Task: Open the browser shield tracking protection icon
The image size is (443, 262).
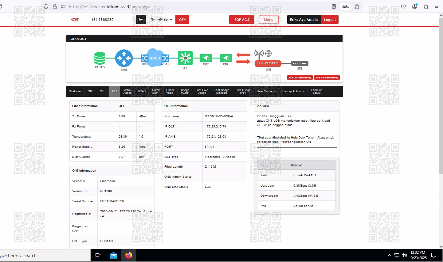Action: pos(46,6)
